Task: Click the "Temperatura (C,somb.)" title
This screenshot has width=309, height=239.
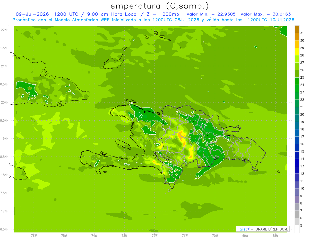Action: click(x=157, y=6)
